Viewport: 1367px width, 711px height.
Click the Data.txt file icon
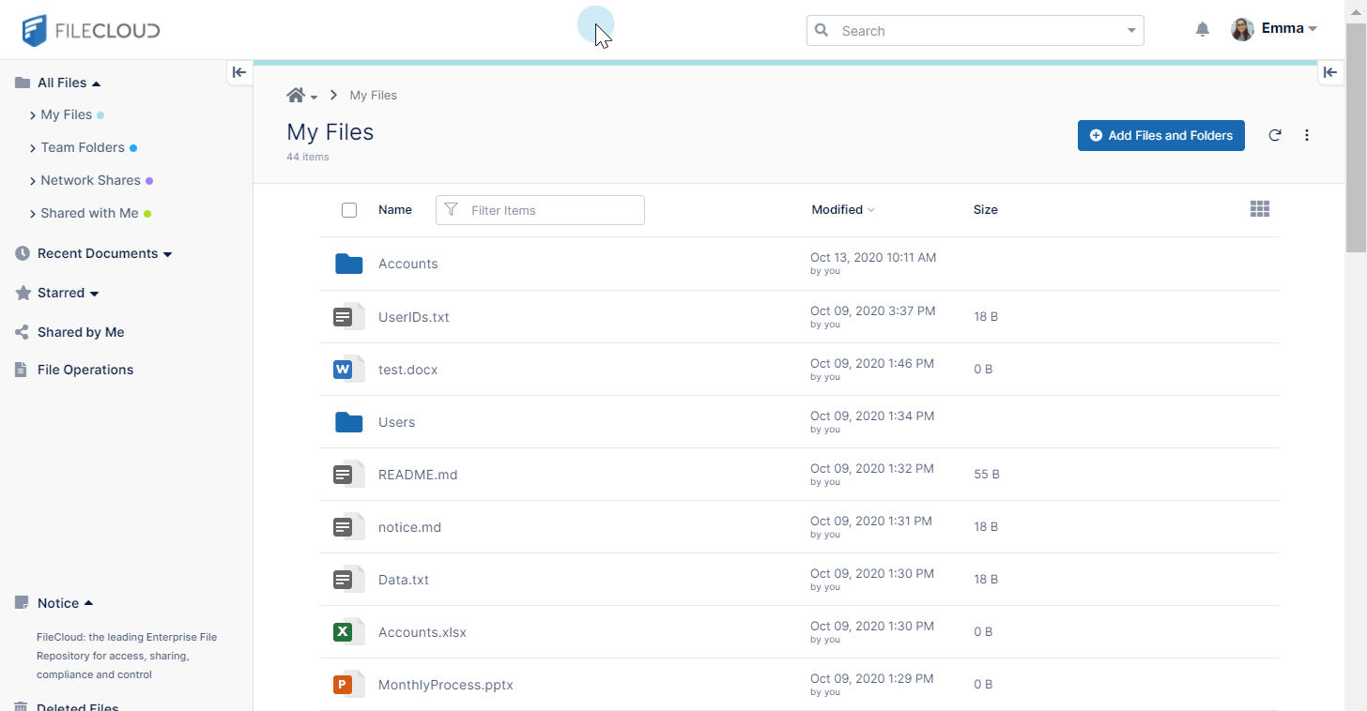click(x=348, y=580)
